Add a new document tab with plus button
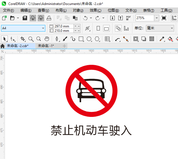 click(64, 46)
